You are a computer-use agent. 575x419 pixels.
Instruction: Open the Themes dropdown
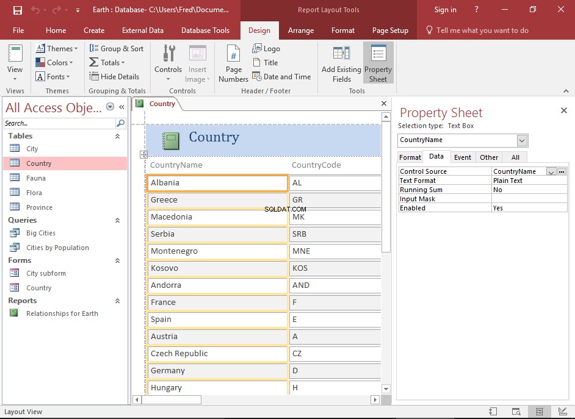[x=57, y=48]
